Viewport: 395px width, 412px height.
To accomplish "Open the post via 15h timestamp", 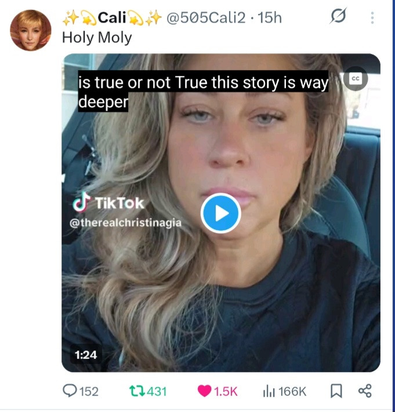I will point(270,19).
